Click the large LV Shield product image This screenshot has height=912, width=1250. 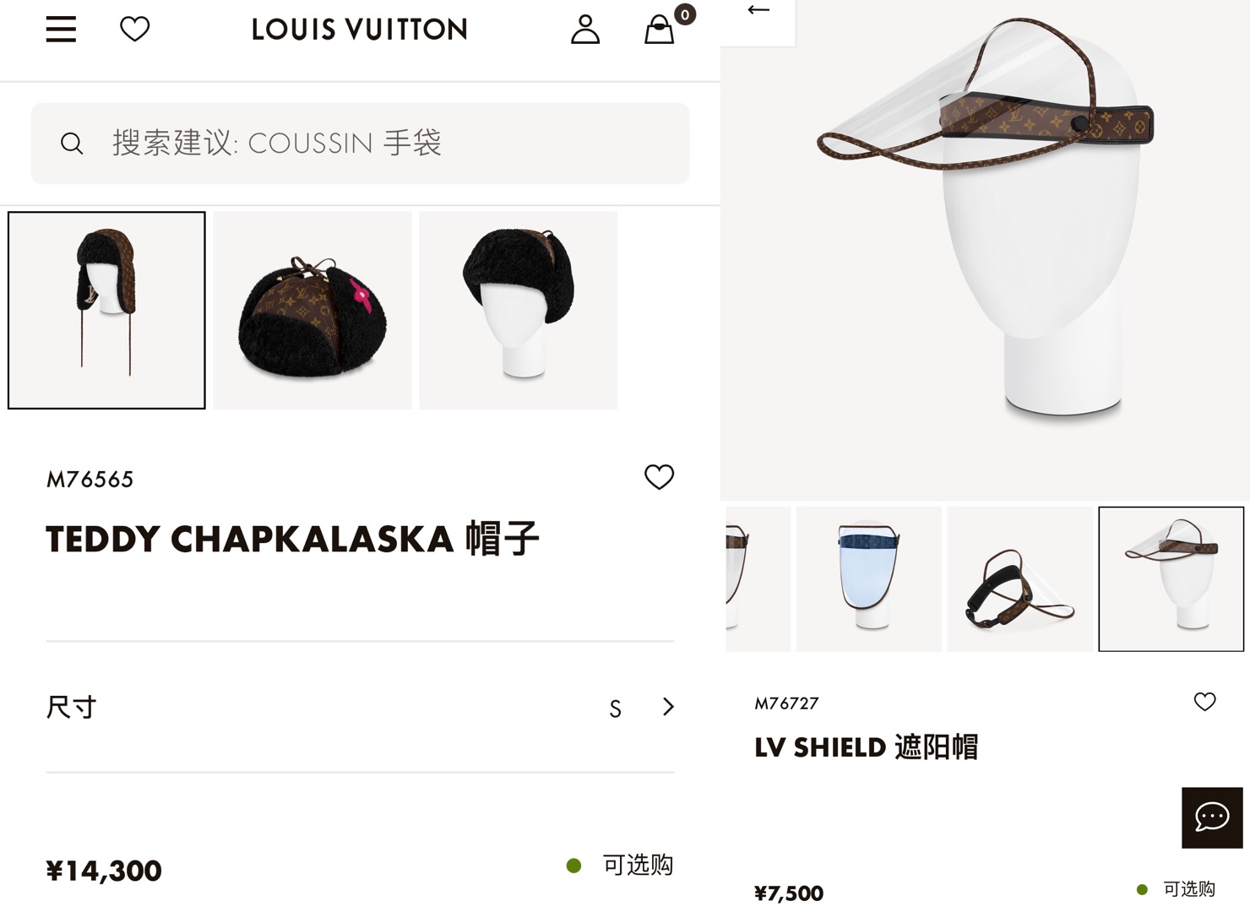[985, 251]
